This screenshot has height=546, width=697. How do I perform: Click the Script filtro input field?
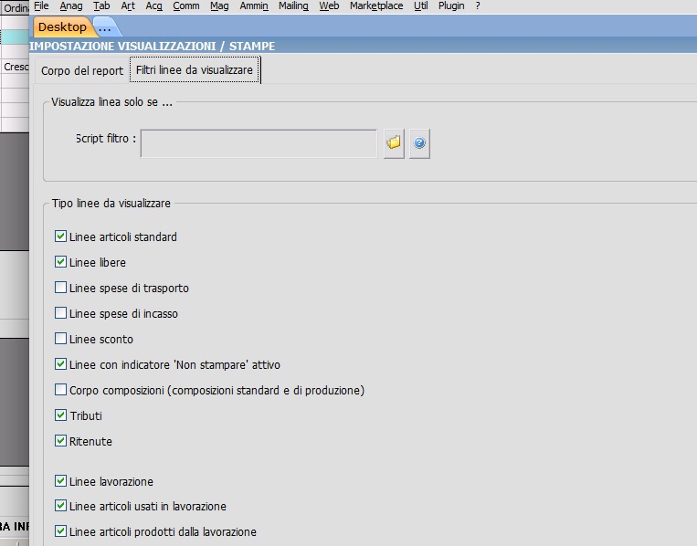(259, 143)
